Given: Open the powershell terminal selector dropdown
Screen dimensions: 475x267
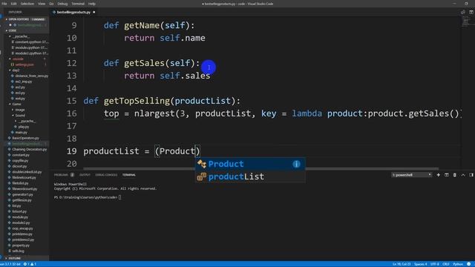Looking at the screenshot, I should pyautogui.click(x=411, y=175).
